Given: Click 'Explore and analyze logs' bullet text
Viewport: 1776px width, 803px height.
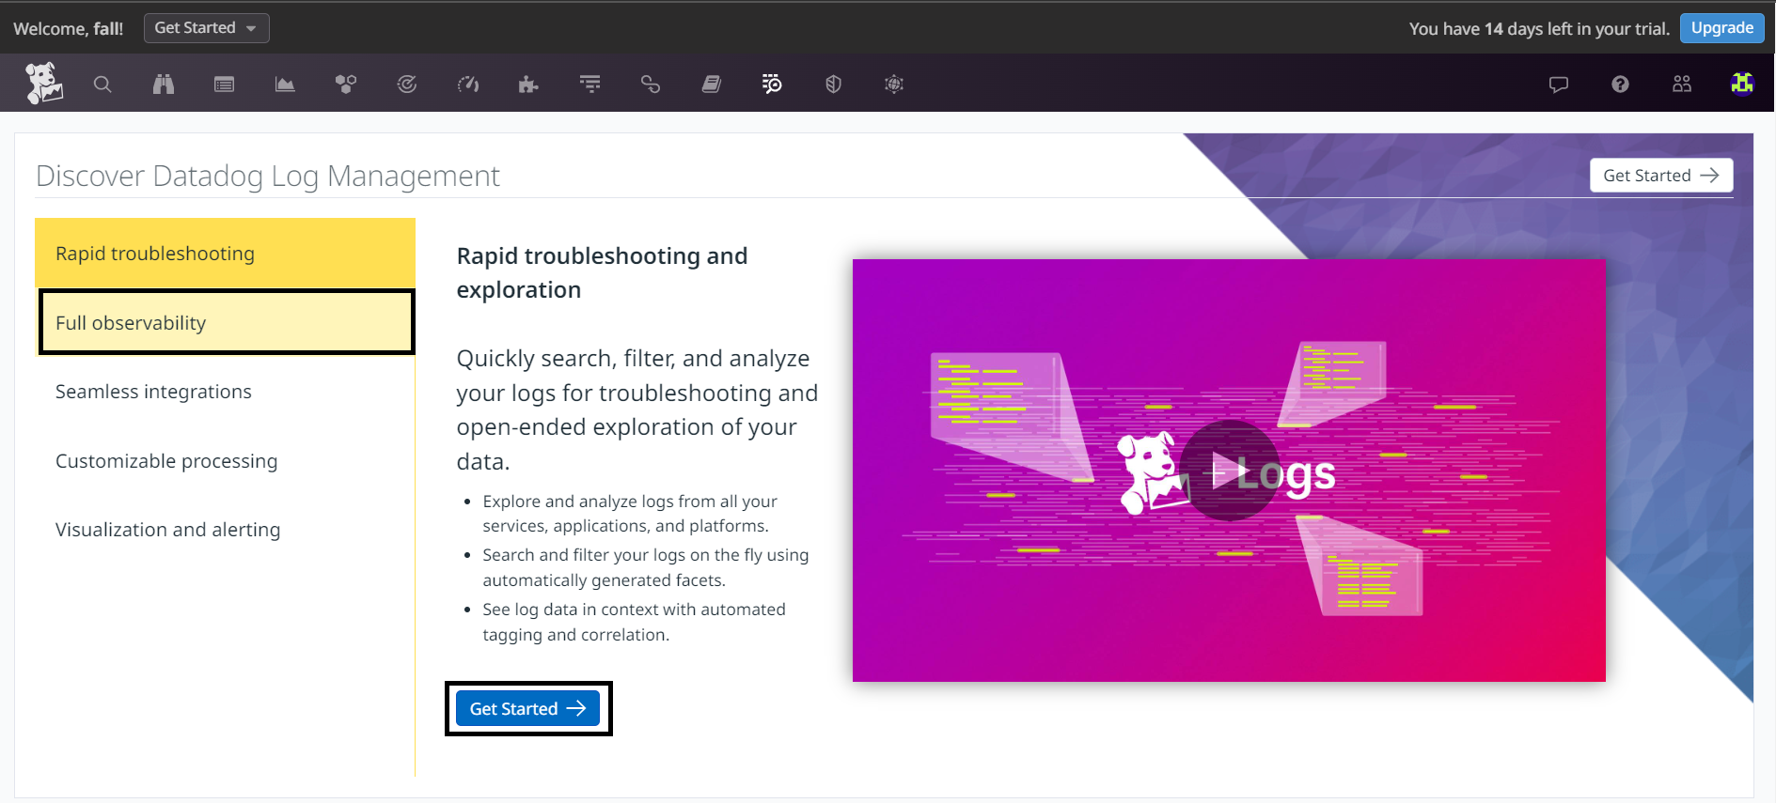Looking at the screenshot, I should point(630,514).
